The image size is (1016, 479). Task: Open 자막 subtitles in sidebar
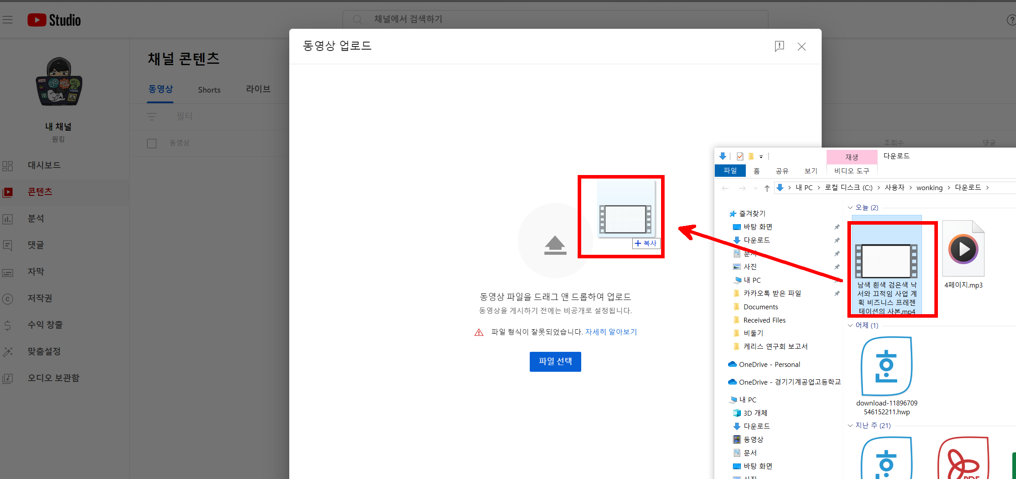(x=35, y=272)
